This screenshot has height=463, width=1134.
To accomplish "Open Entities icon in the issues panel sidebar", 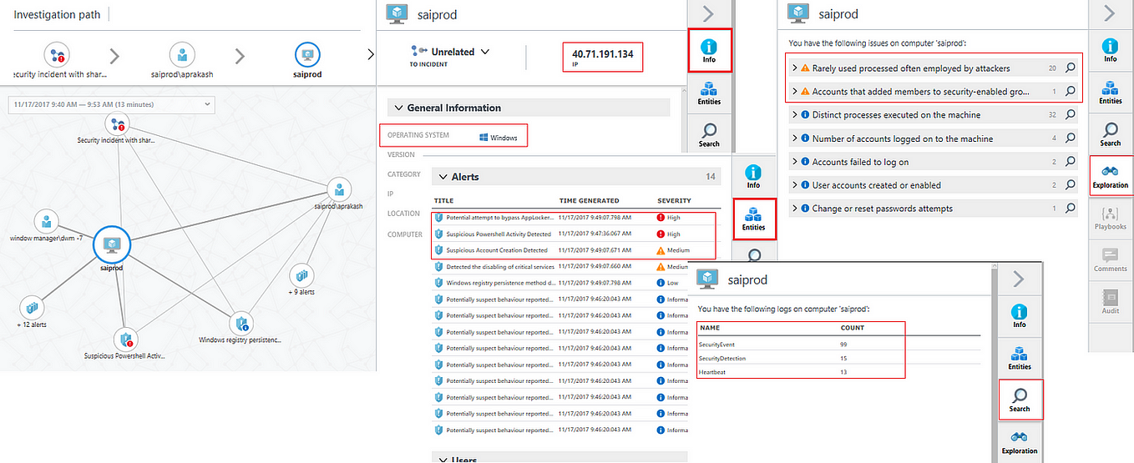I will pos(1111,92).
